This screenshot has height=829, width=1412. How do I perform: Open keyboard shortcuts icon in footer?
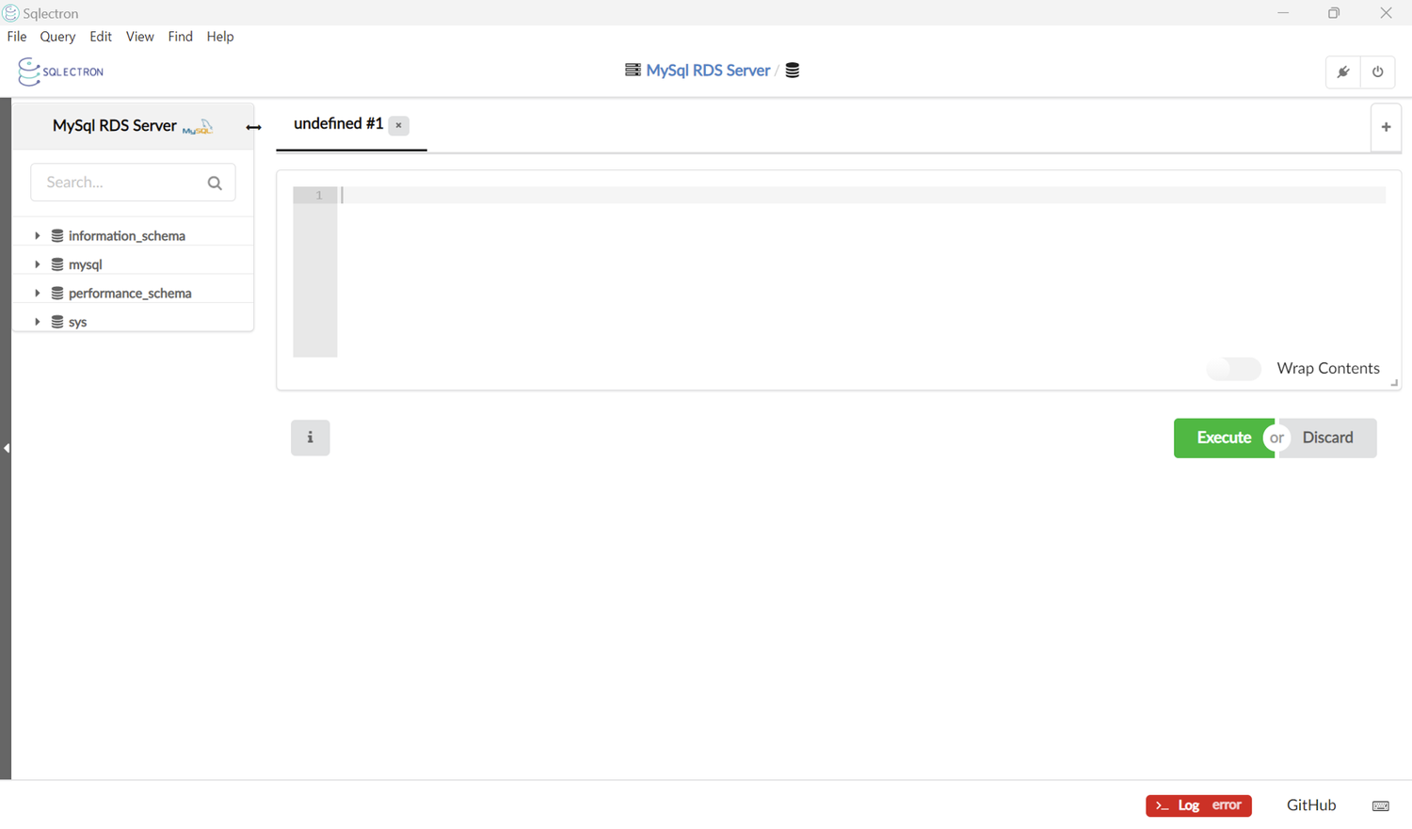[1381, 805]
